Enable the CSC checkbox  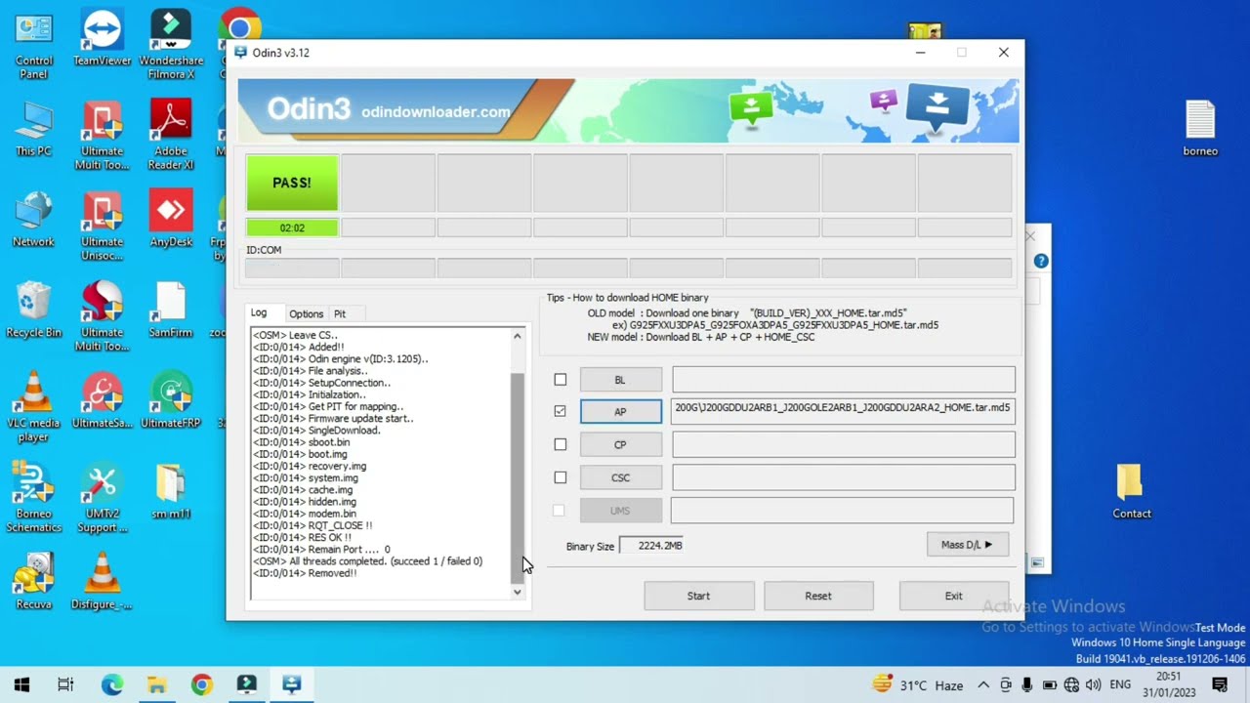(x=560, y=477)
